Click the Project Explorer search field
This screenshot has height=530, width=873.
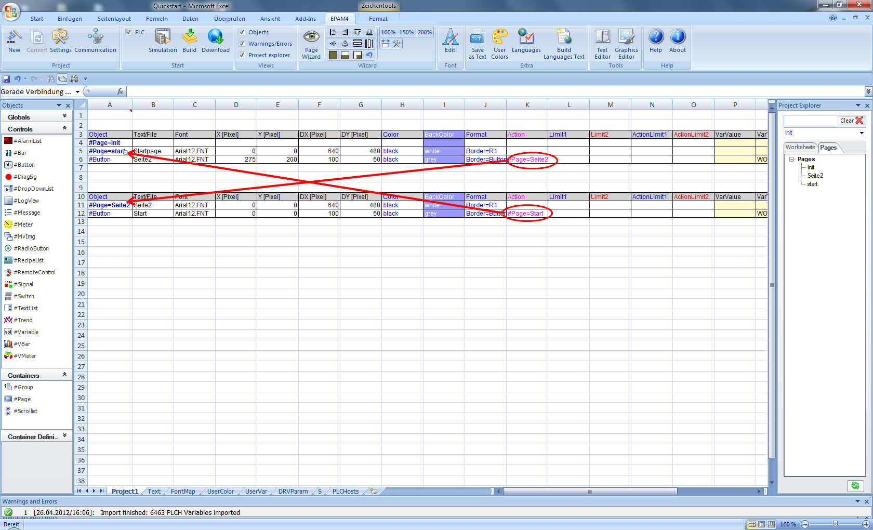click(811, 121)
